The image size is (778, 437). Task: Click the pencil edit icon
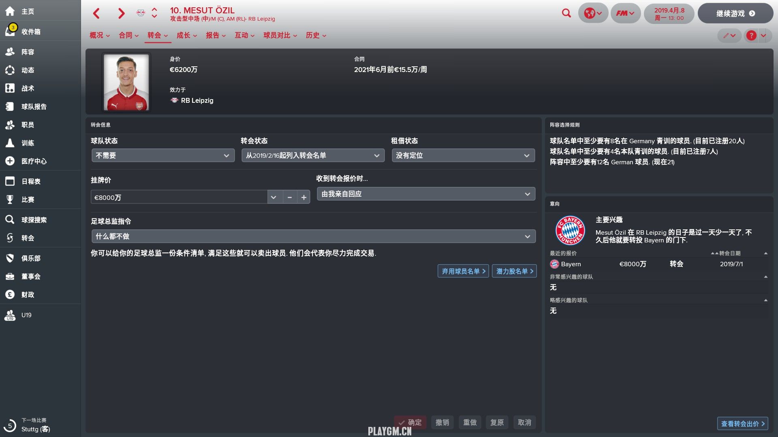click(729, 36)
